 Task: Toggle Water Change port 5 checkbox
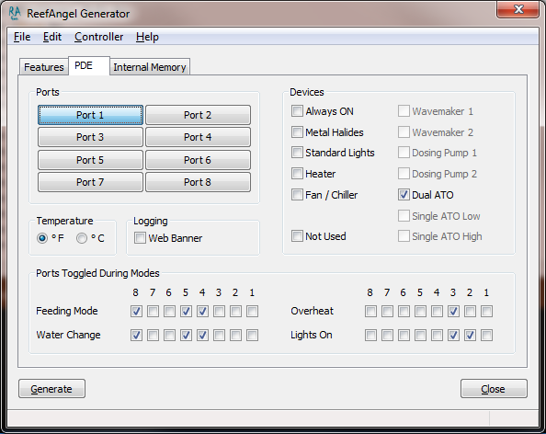coord(186,335)
